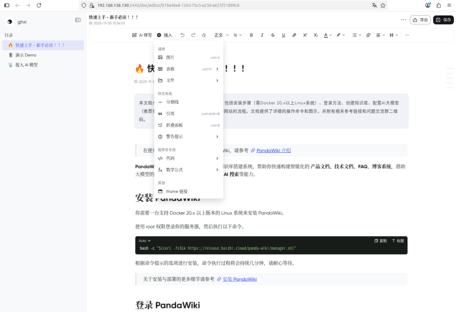Screen dimensions: 456x312
Task: Reload the page in the browser
Action: point(39,5)
